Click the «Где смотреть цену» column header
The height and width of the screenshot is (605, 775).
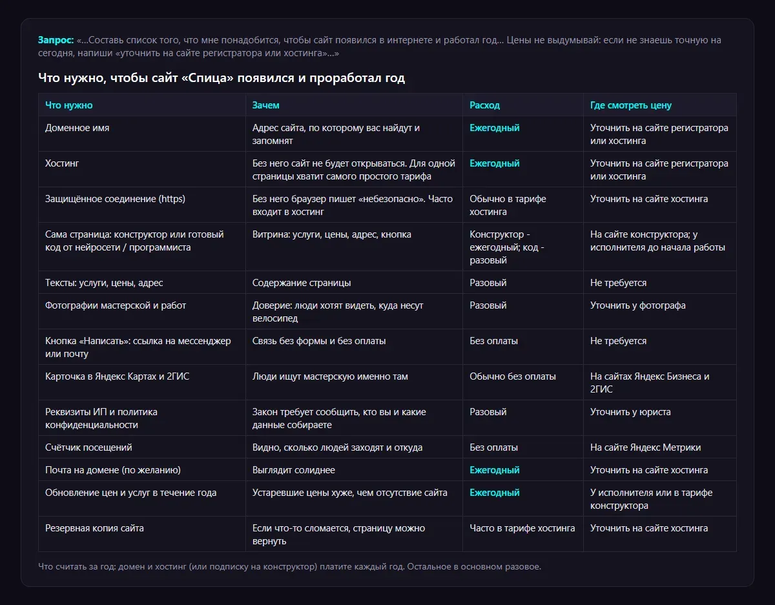[660, 105]
